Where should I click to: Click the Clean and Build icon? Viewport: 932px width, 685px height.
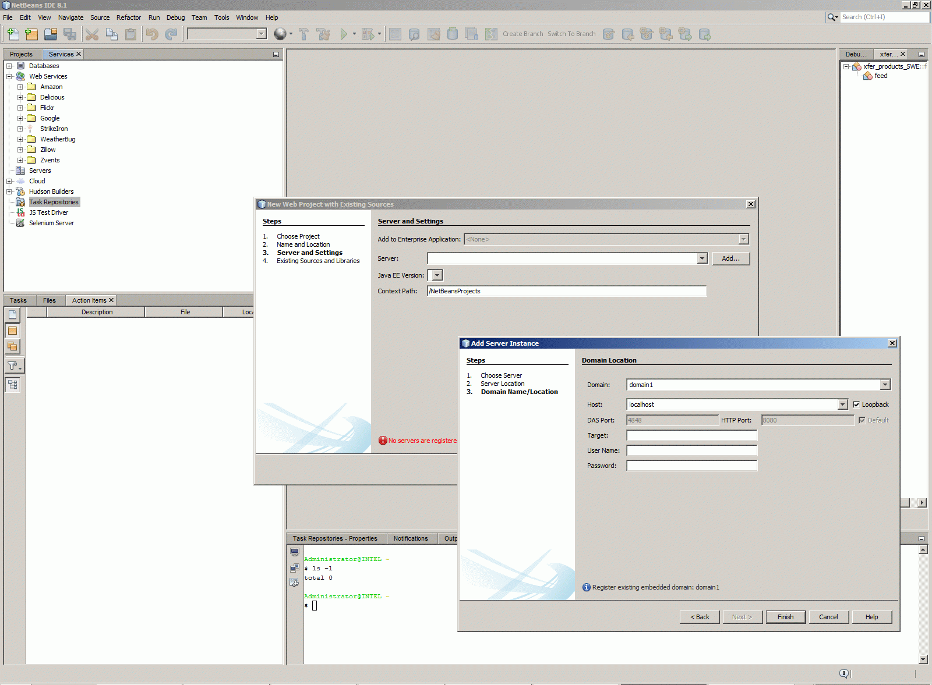[x=323, y=34]
